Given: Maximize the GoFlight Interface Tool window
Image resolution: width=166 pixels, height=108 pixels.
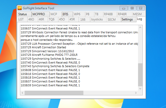Looking at the screenshot, I should tap(132, 8).
